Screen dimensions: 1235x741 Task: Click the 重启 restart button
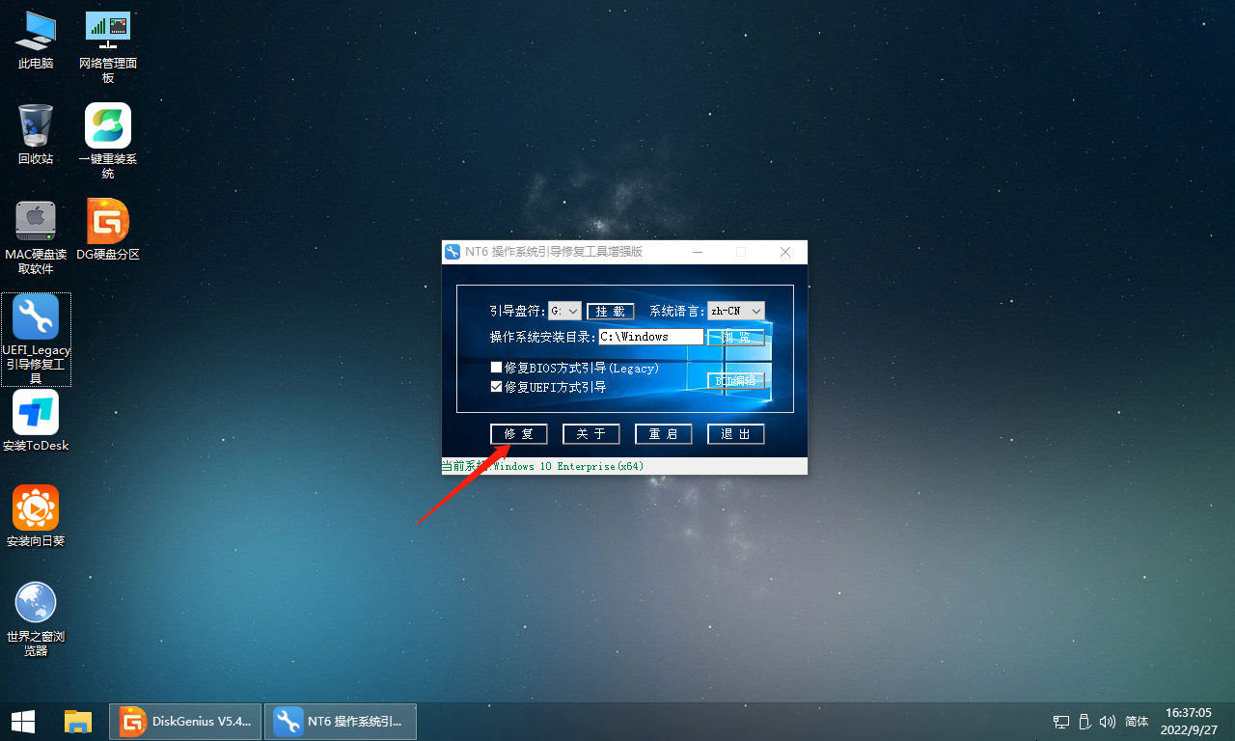point(663,434)
